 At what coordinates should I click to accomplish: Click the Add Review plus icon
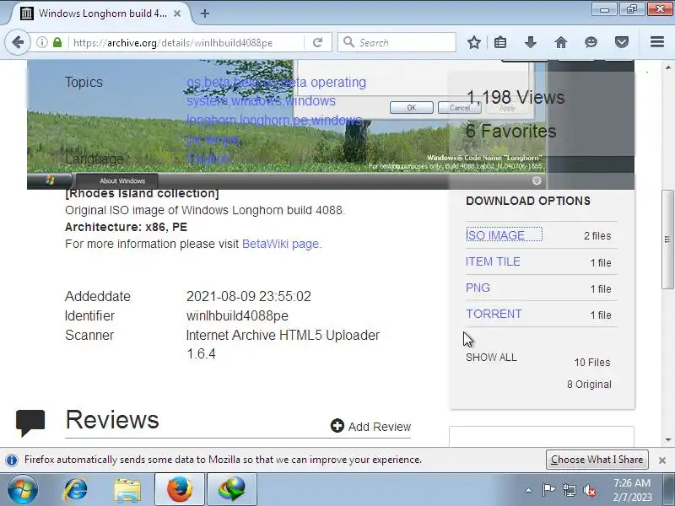click(337, 426)
